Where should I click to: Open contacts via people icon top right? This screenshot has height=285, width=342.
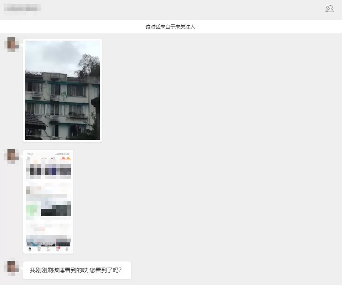(x=330, y=8)
